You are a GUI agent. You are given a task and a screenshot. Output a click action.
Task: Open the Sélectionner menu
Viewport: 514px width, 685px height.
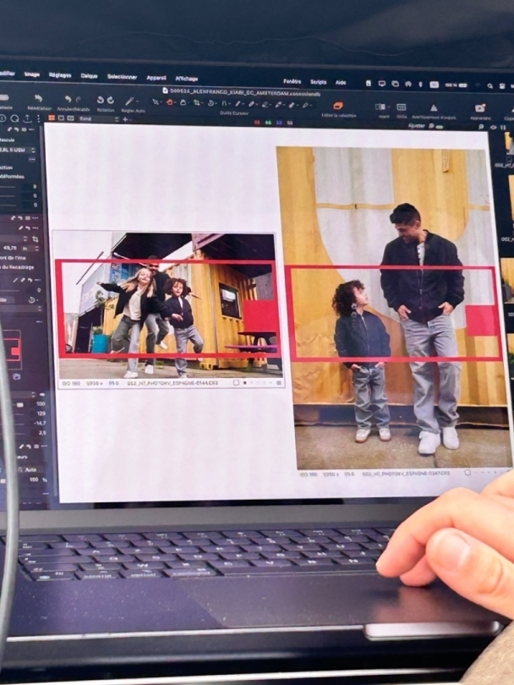[x=122, y=77]
